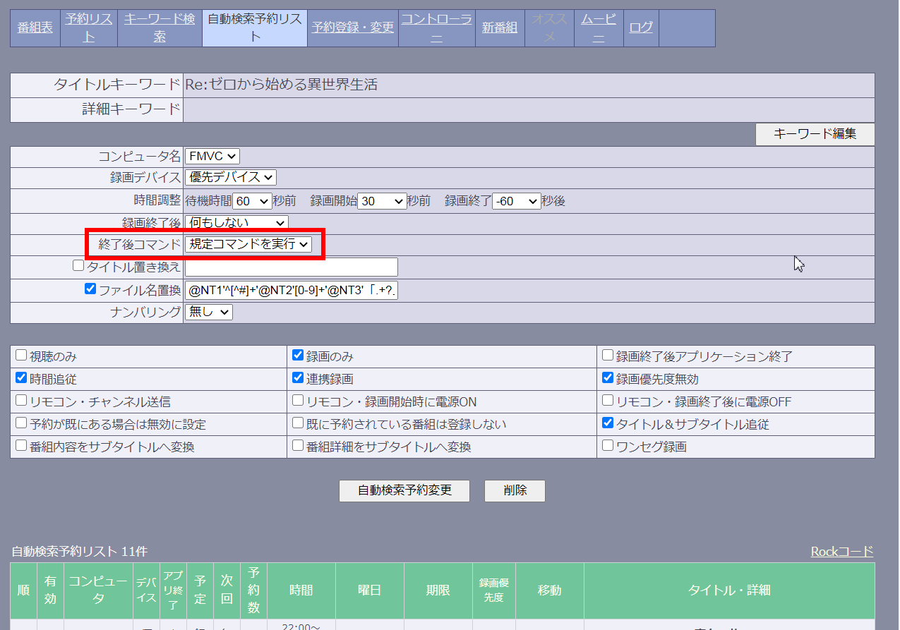Change the 待機時間 seconds dropdown
The image size is (900, 630).
click(252, 201)
